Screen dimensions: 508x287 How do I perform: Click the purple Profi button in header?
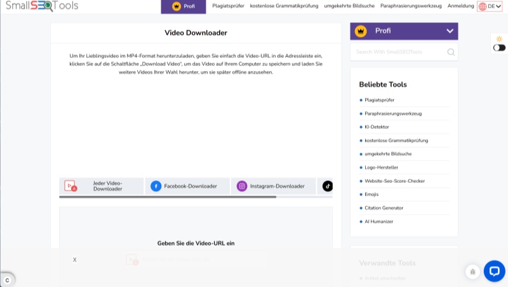click(184, 6)
